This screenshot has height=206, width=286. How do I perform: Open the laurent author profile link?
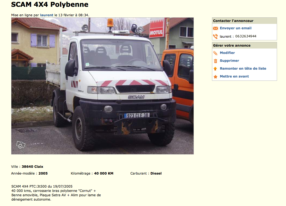tap(47, 15)
